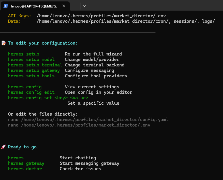Click the 'hermes setup model' command text
This screenshot has width=223, height=180.
click(x=31, y=60)
